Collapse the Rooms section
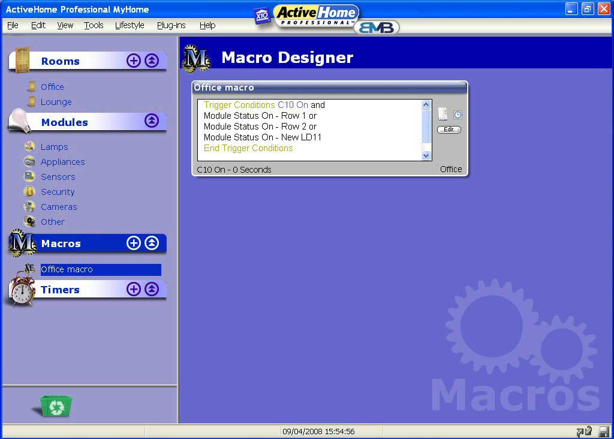The height and width of the screenshot is (439, 614). [x=152, y=61]
